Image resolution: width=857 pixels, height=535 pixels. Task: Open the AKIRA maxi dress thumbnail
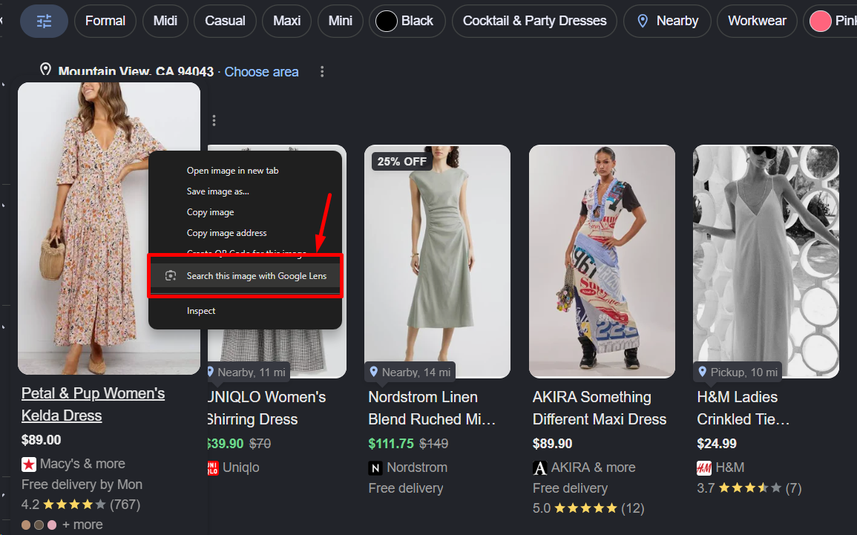(x=602, y=261)
